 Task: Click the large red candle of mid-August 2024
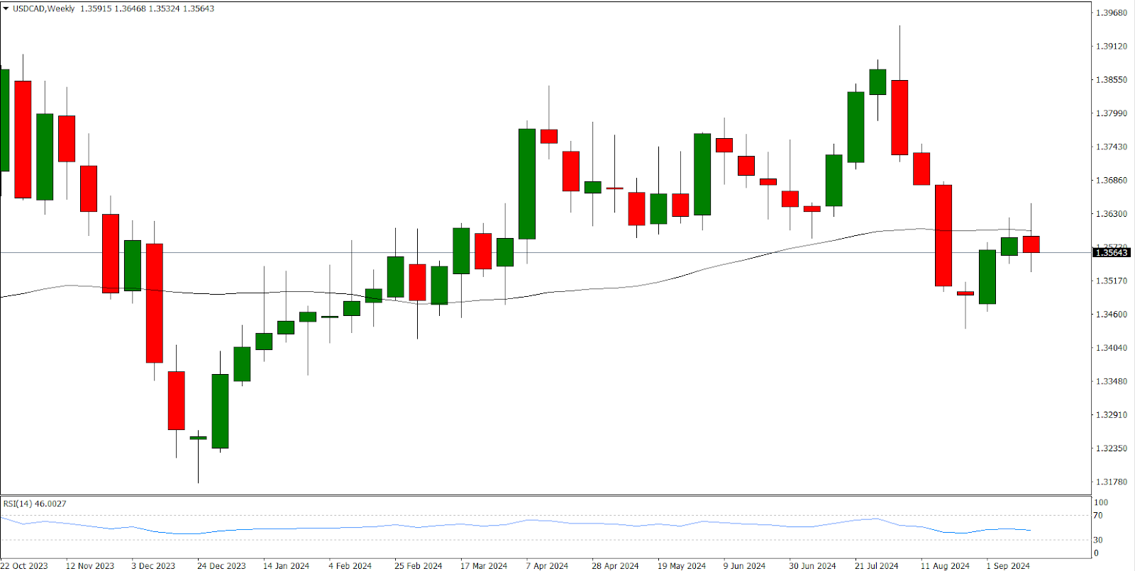[x=943, y=235]
